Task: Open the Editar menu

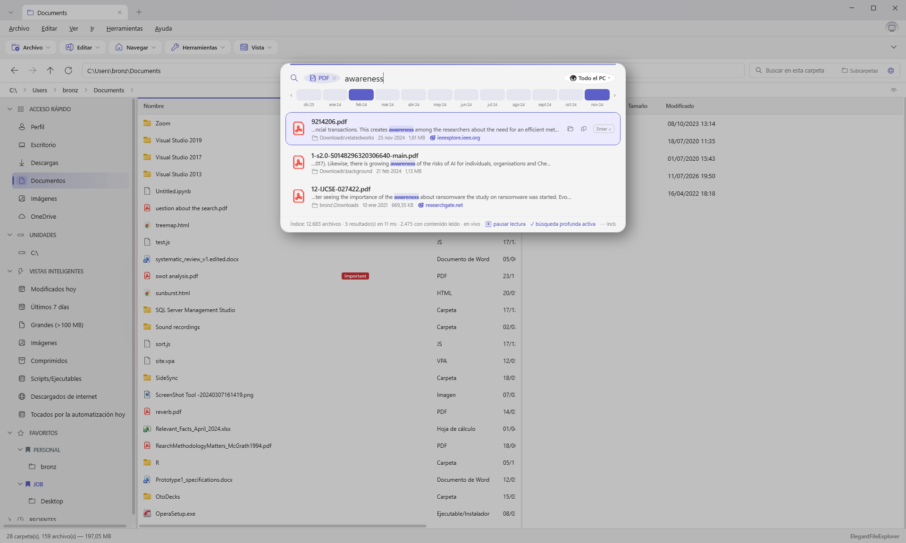Action: pyautogui.click(x=49, y=28)
